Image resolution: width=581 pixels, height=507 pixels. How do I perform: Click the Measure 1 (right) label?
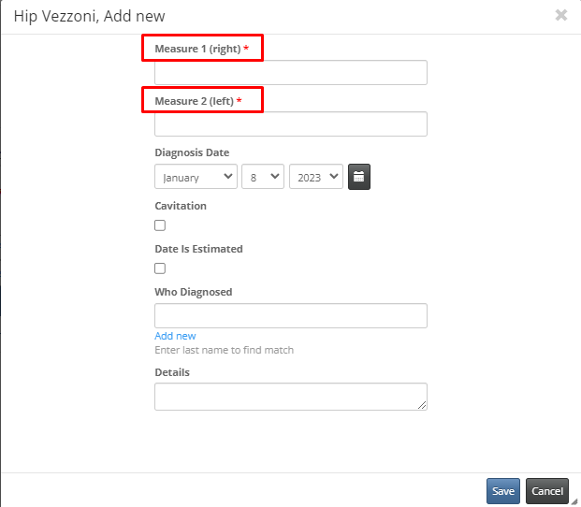click(197, 49)
